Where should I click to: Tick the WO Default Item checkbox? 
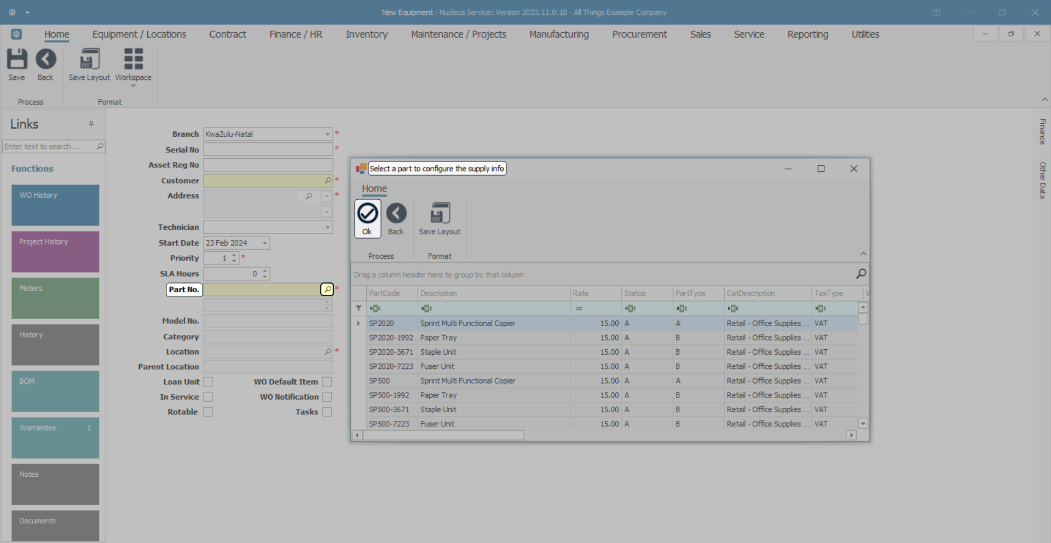327,382
